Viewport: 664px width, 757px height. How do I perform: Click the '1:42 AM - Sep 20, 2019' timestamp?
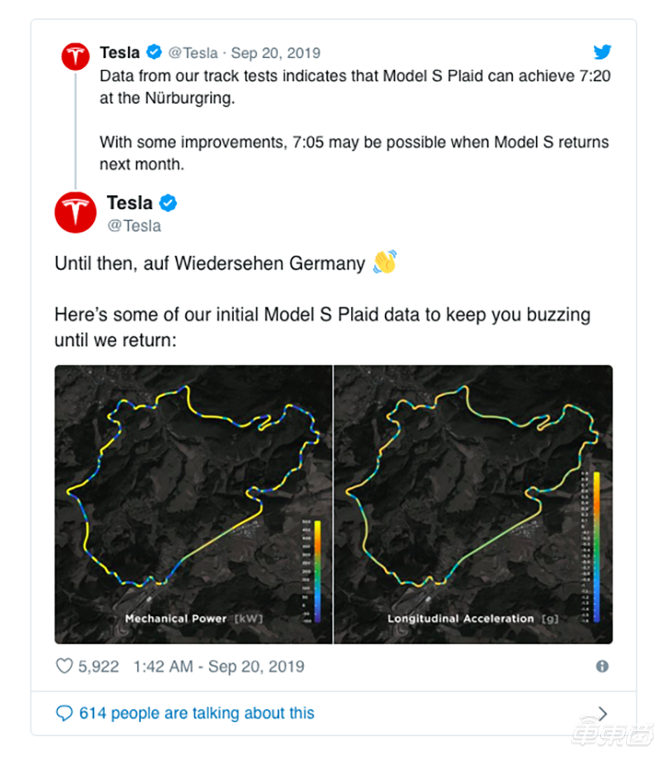pos(219,667)
